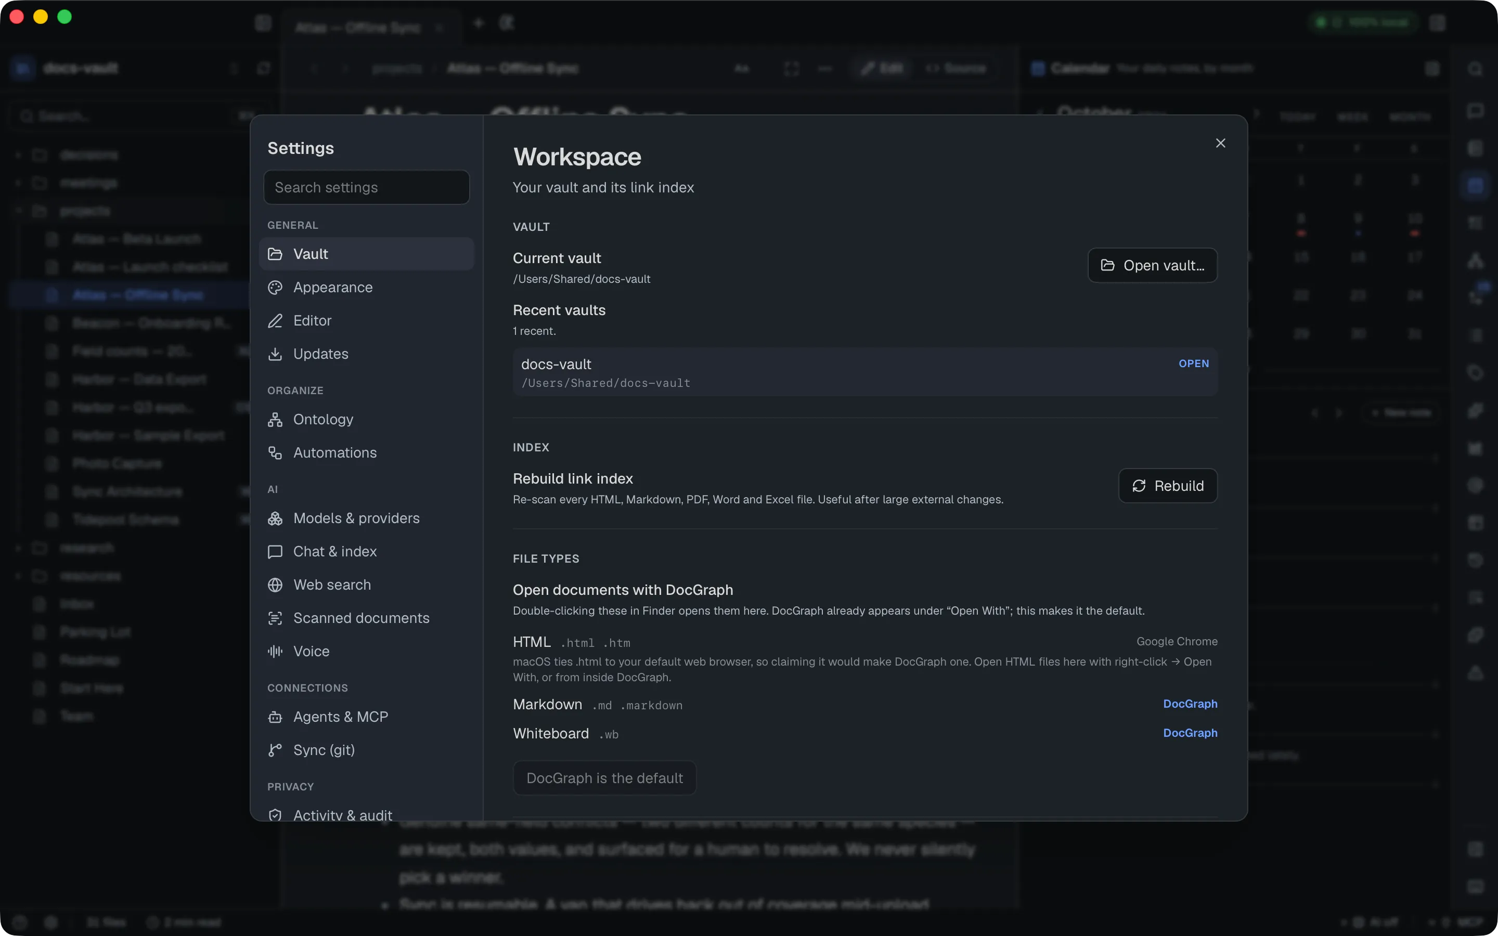Open the Updates settings page

367,354
